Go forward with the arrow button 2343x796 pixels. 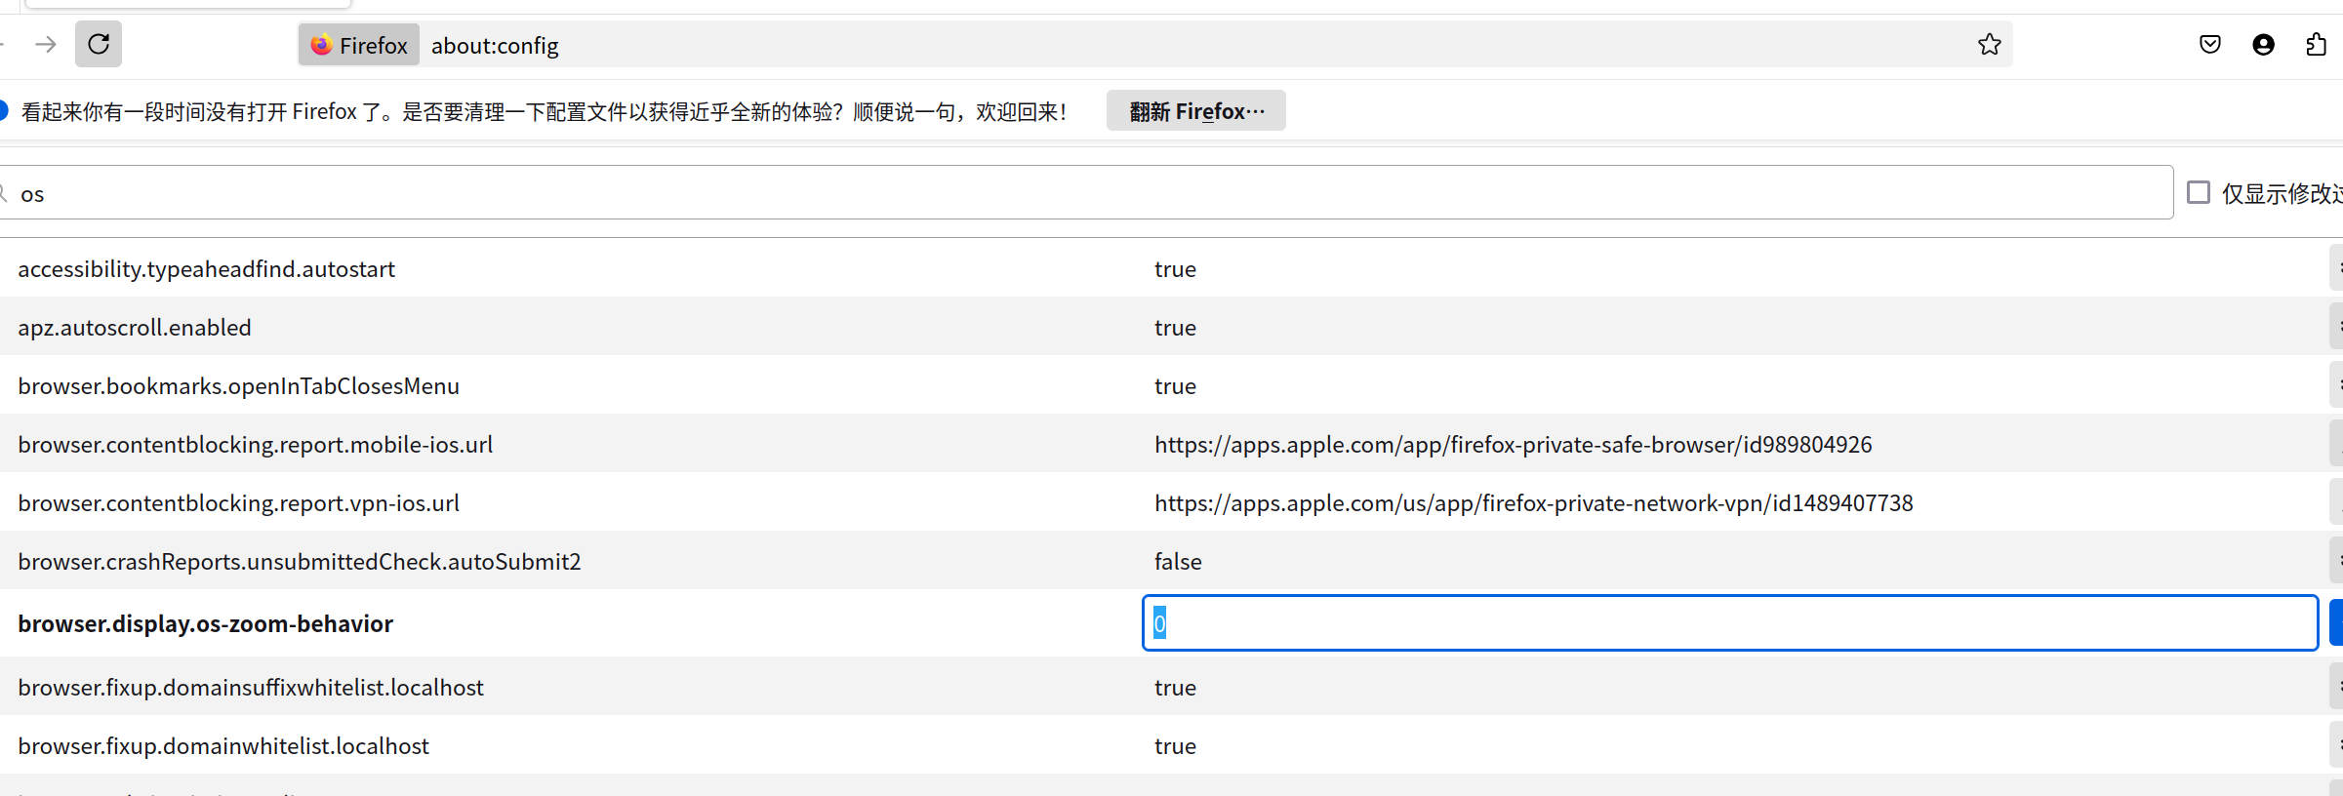[46, 44]
